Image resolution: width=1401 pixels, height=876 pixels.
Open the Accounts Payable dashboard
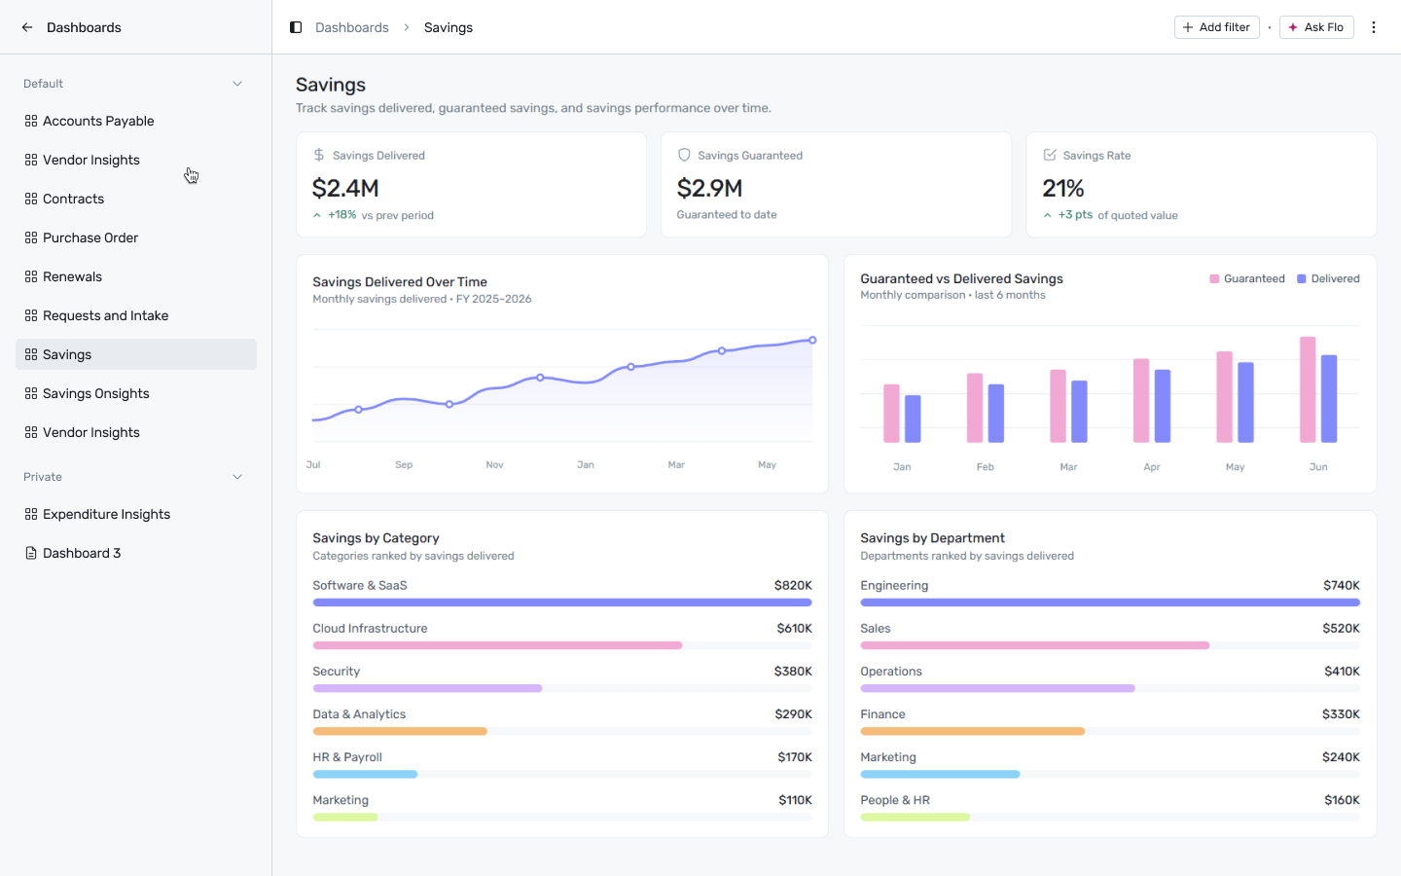pos(136,121)
